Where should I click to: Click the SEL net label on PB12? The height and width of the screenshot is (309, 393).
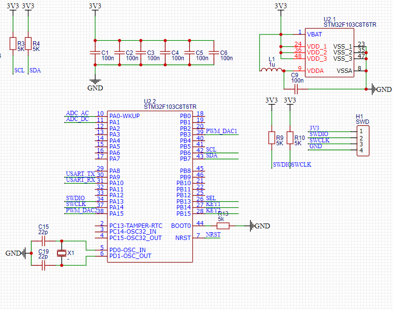[x=210, y=198]
